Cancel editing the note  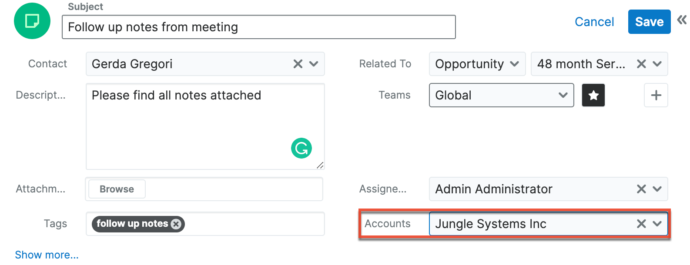point(594,21)
